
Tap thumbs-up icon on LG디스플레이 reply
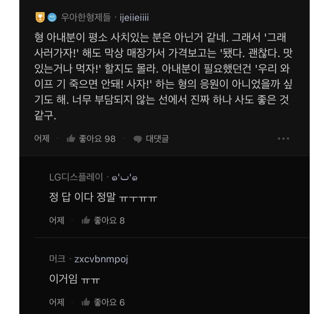[x=86, y=220]
